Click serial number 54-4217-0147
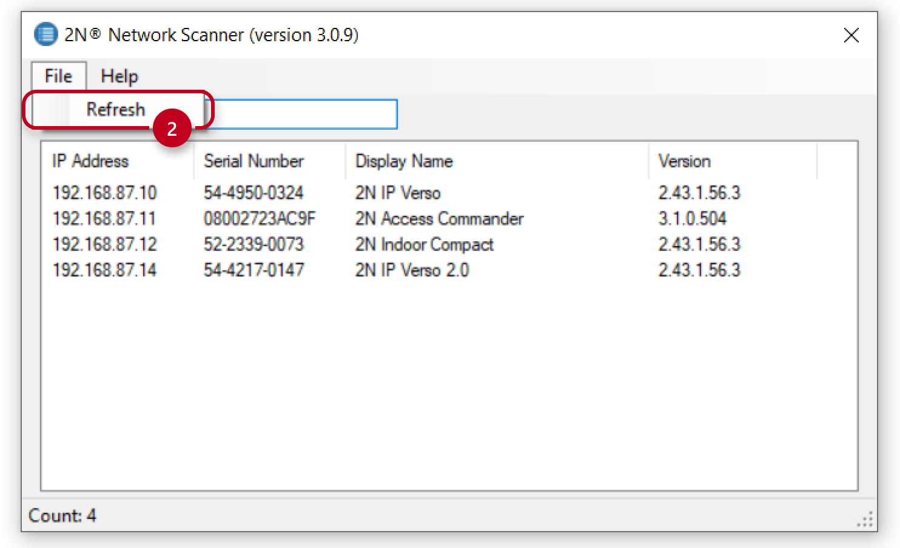Image resolution: width=900 pixels, height=548 pixels. click(x=254, y=270)
